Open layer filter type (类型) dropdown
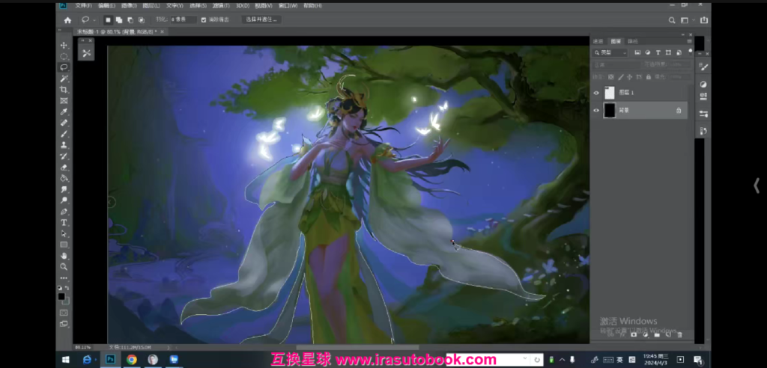 point(610,52)
